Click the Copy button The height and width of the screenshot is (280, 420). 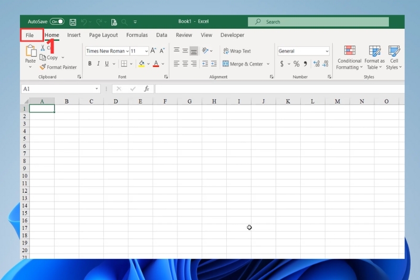point(48,57)
